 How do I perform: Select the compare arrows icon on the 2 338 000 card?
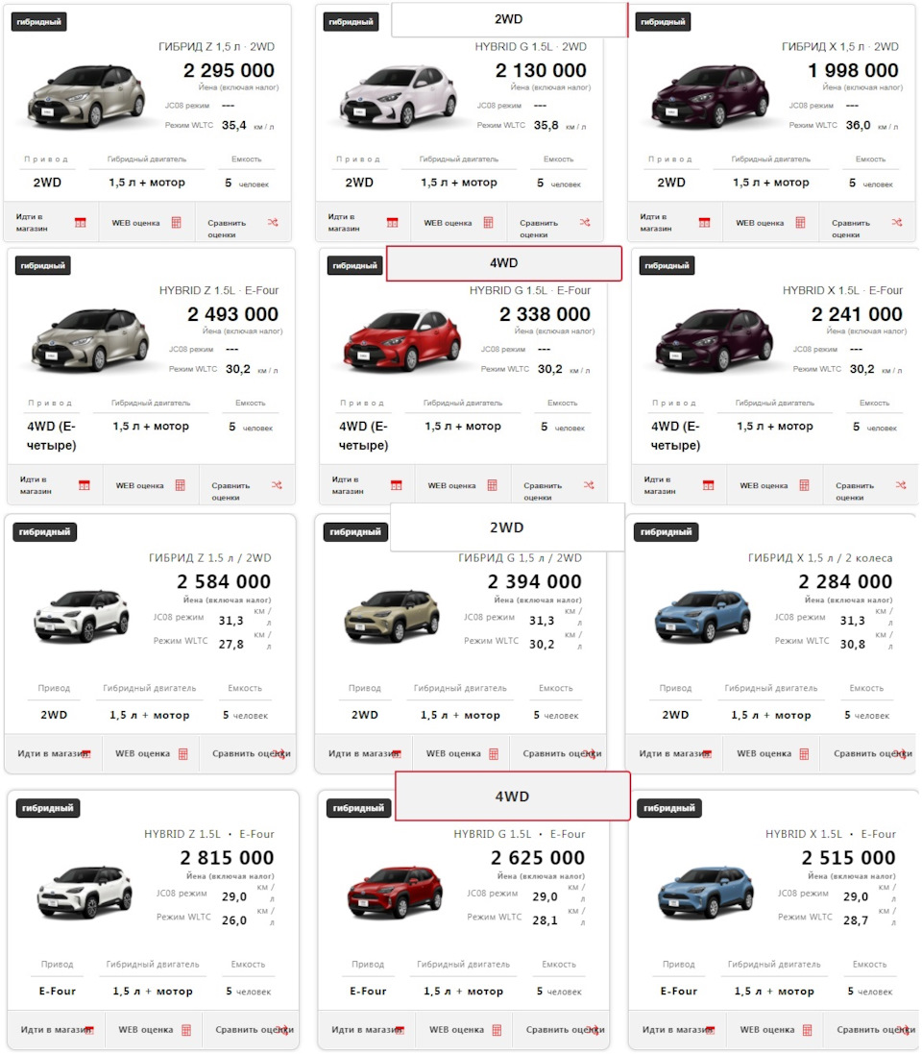tap(589, 484)
